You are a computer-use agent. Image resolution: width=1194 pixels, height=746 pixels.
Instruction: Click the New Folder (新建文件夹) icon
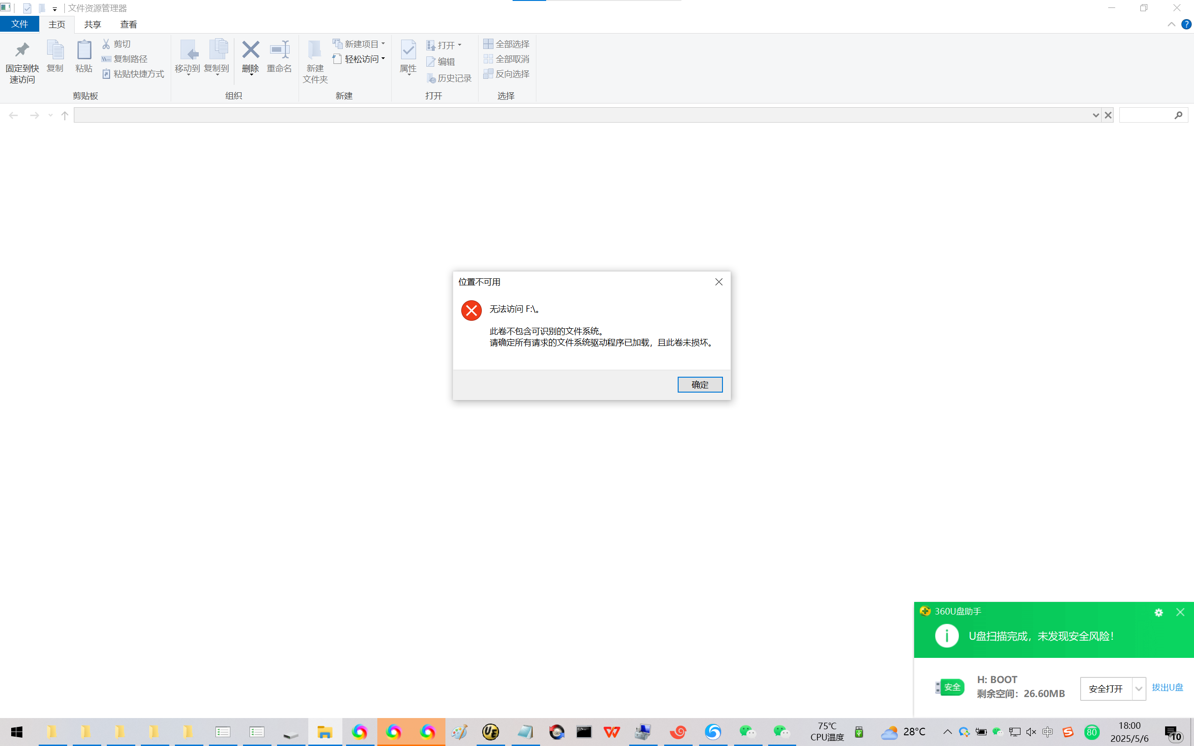[x=315, y=50]
